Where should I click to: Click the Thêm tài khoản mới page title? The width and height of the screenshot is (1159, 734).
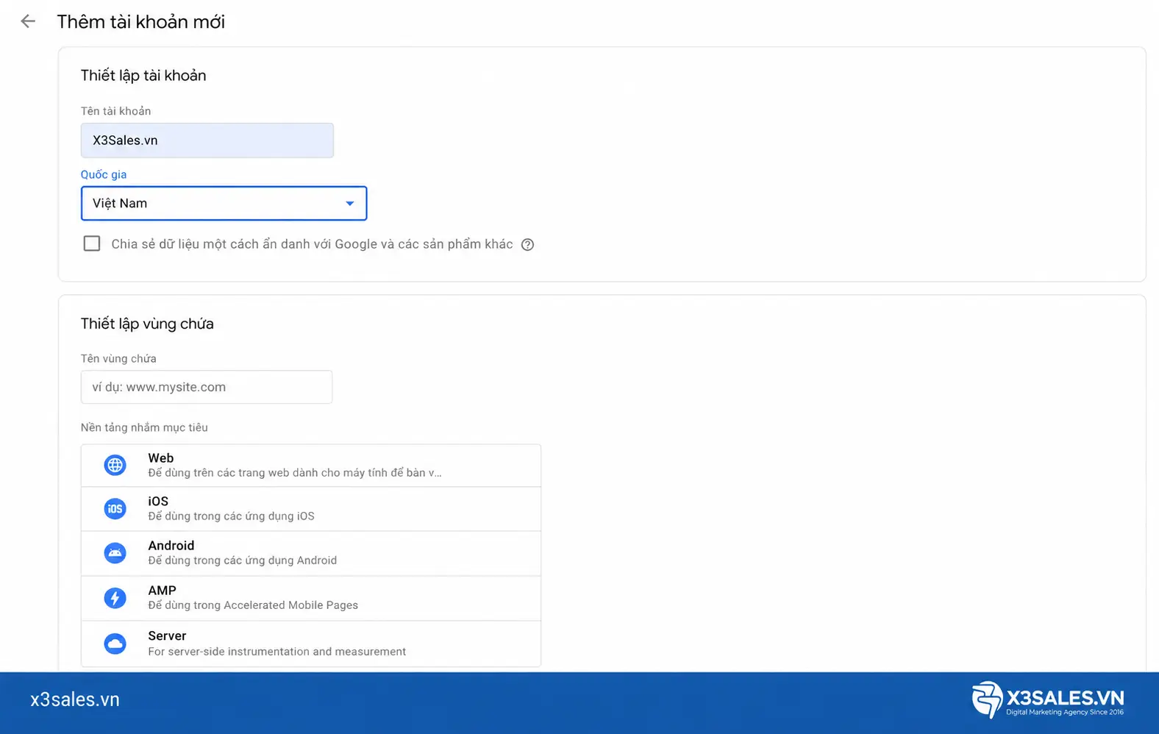pos(141,22)
